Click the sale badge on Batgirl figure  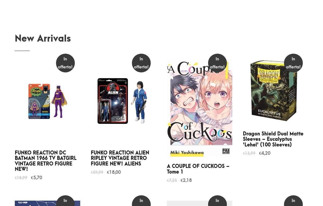pyautogui.click(x=65, y=63)
